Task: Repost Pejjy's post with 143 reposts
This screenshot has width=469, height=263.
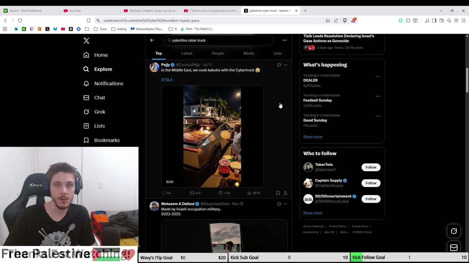Action: click(x=195, y=193)
